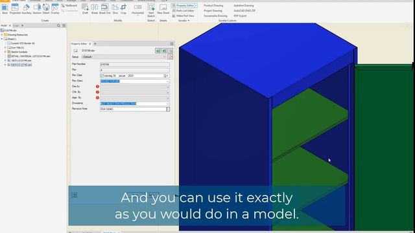Screen dimensions: 415x233
Task: Choose the Section view tool
Action: pyautogui.click(x=37, y=8)
